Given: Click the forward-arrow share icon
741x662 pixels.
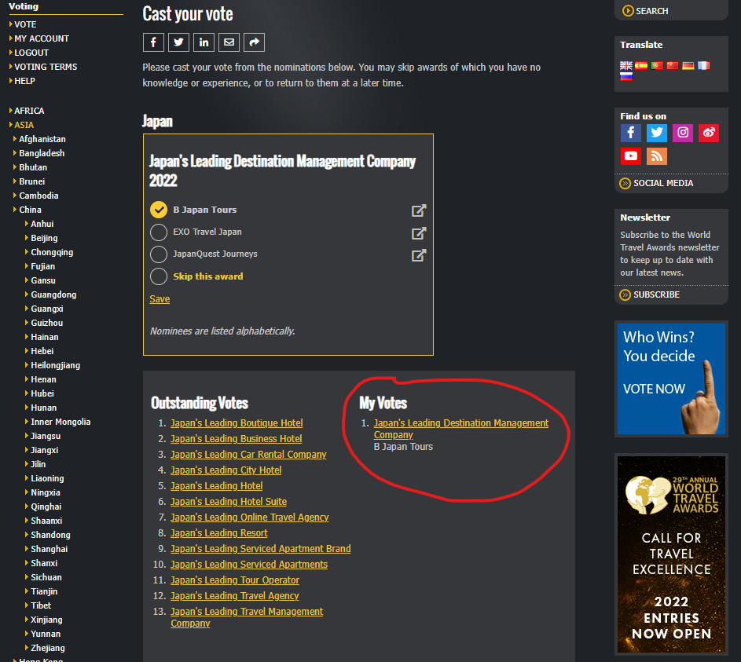Looking at the screenshot, I should 254,42.
